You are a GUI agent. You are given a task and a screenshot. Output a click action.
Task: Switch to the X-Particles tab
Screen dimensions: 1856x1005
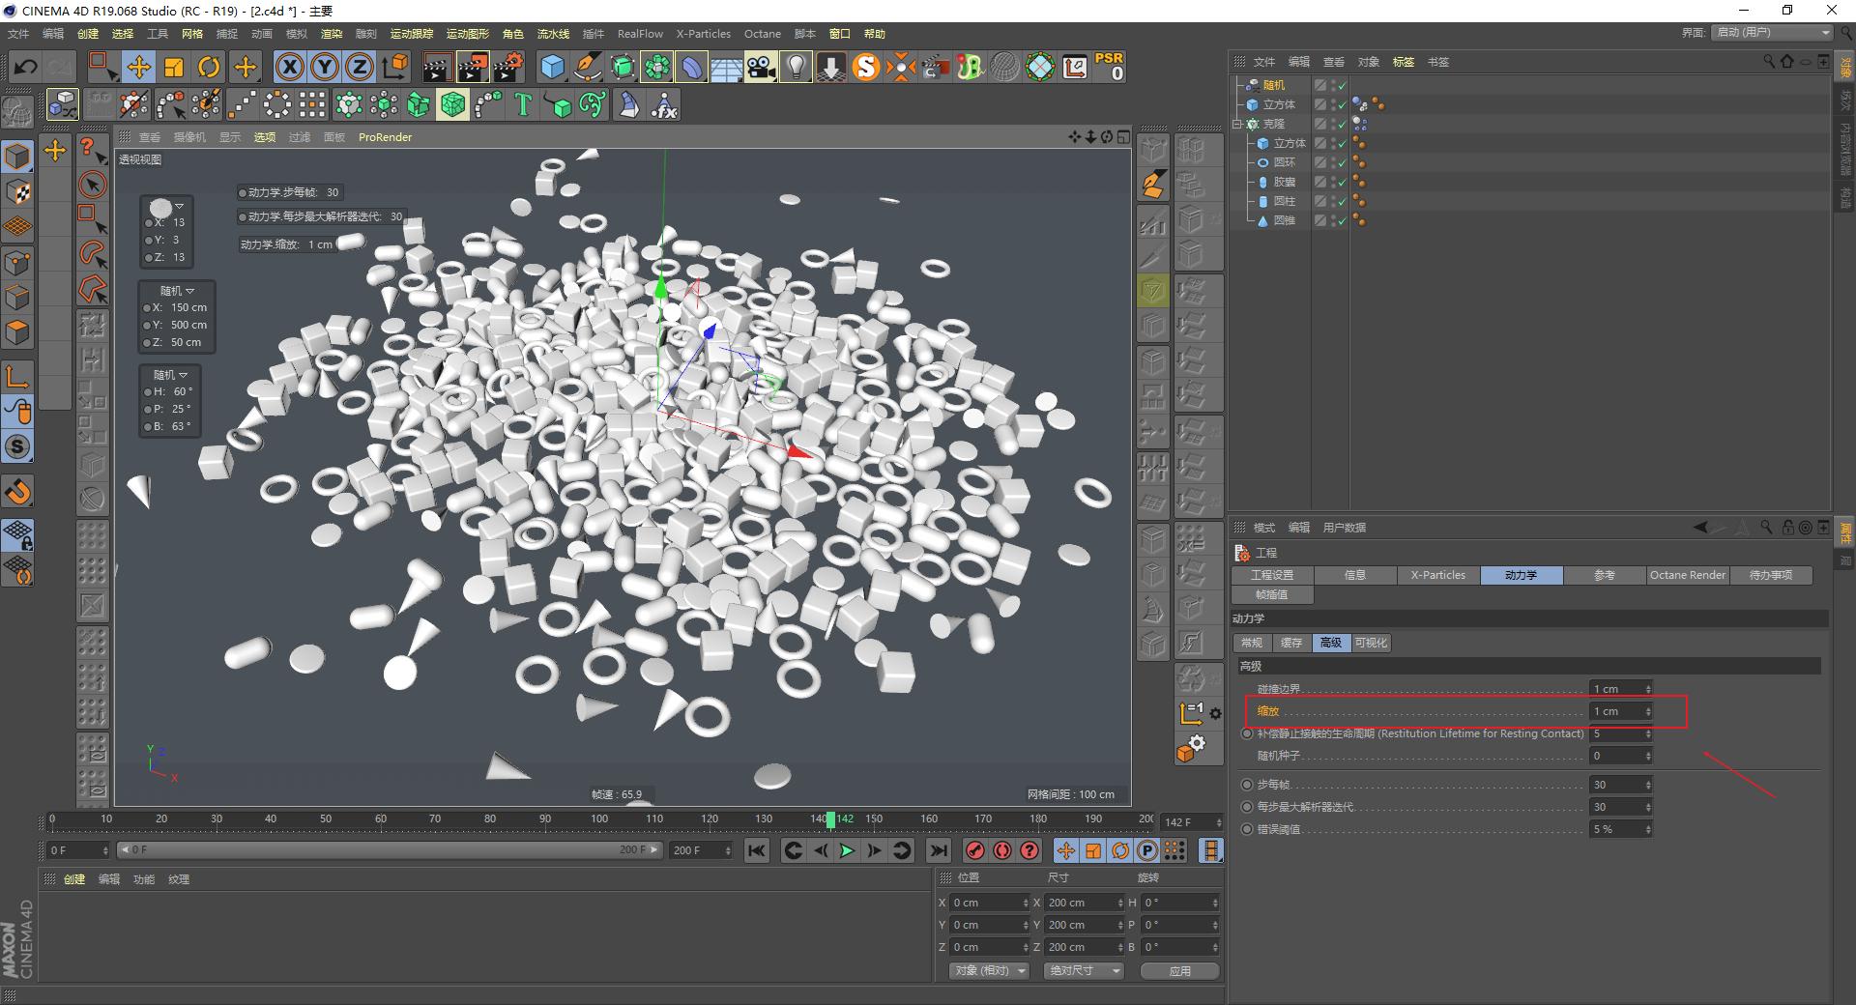(1437, 574)
